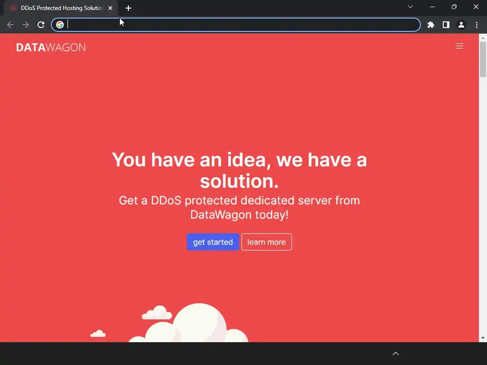Viewport: 487px width, 365px height.
Task: Click the browser back arrow
Action: (10, 25)
